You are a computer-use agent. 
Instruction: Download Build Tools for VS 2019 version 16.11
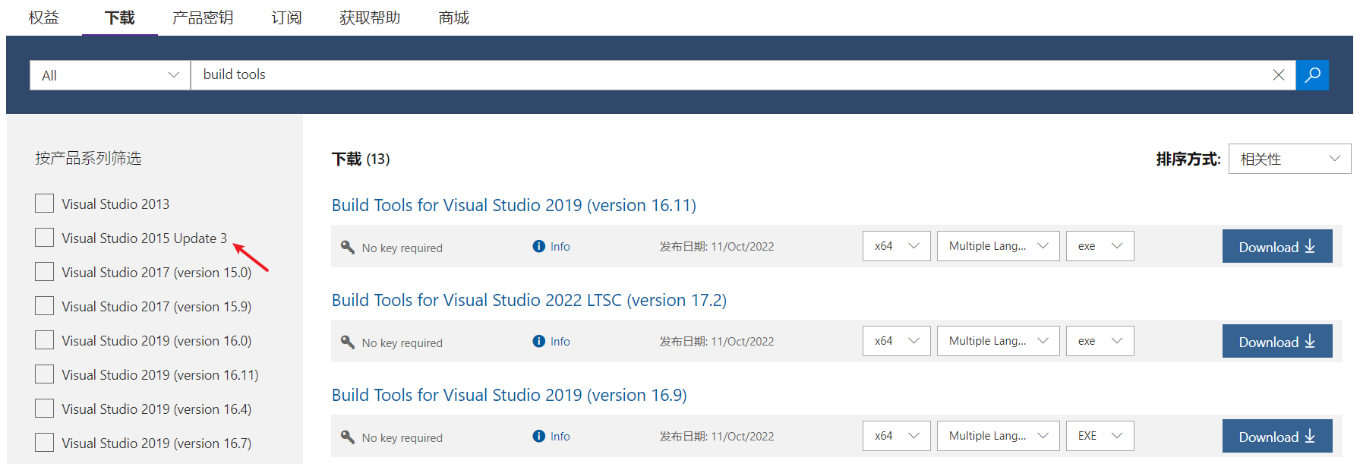[1277, 246]
